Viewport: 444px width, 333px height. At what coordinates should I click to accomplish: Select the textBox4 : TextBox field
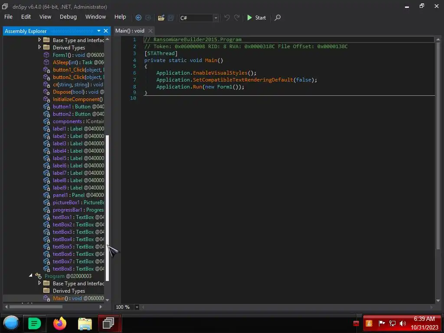74,239
